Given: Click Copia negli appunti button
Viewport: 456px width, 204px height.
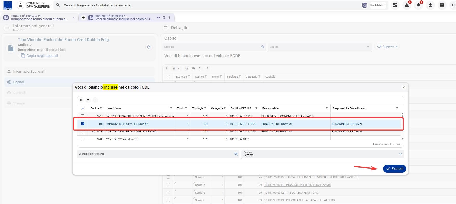Looking at the screenshot, I should point(39,56).
